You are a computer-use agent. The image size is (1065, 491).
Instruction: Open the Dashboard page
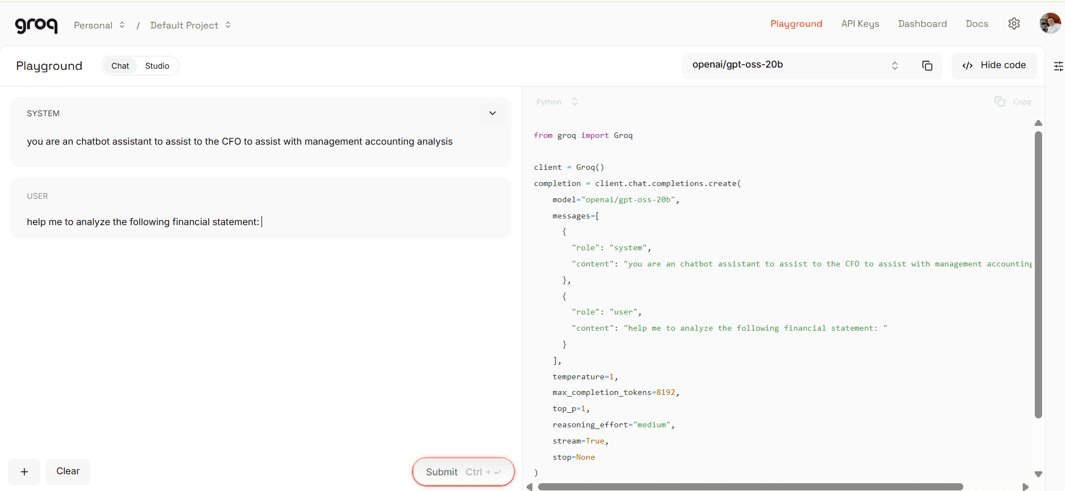(x=922, y=23)
